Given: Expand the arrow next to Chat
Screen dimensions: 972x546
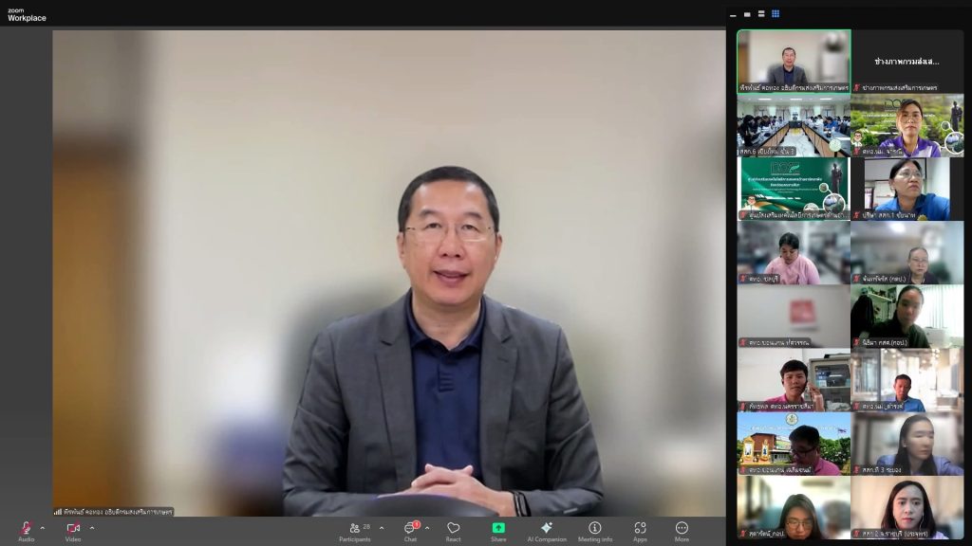Looking at the screenshot, I should tap(427, 528).
